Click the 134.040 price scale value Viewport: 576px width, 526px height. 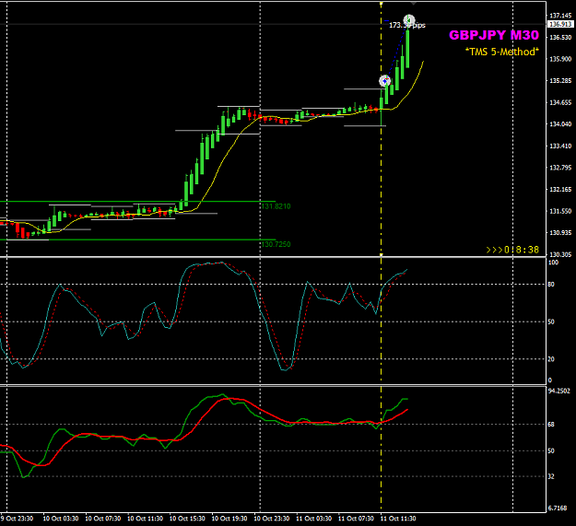coord(560,124)
